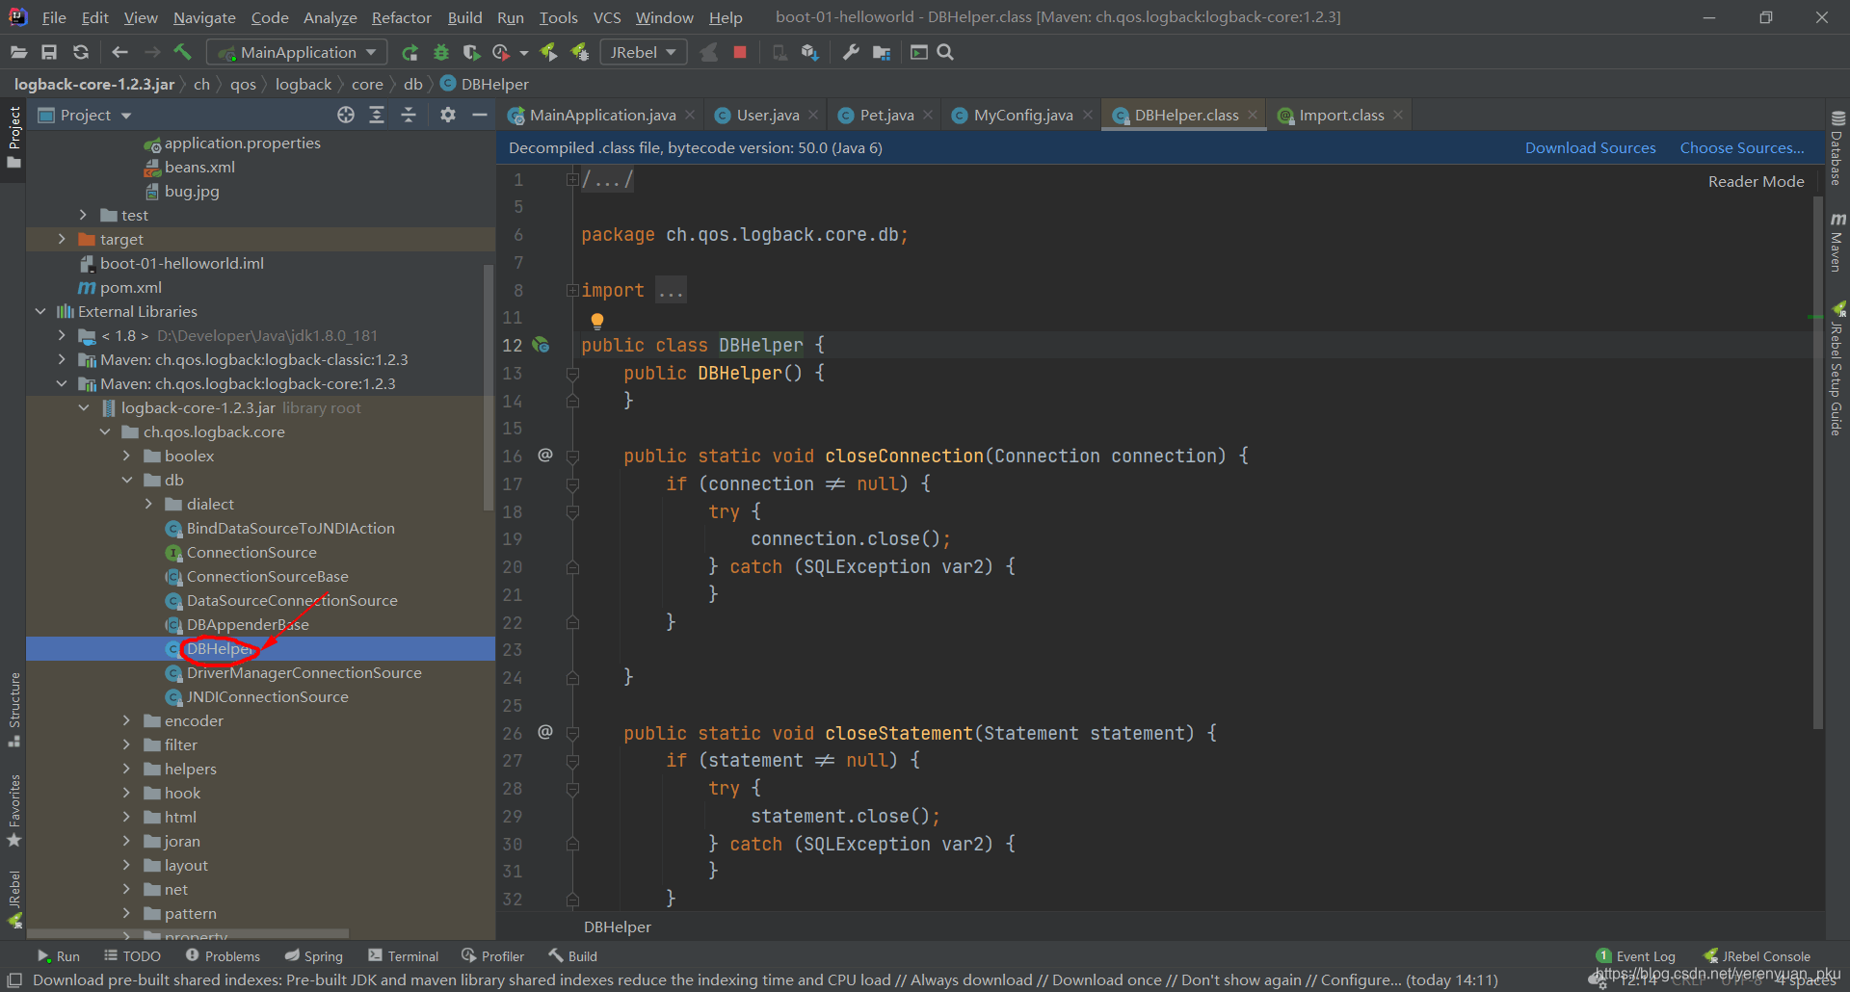The width and height of the screenshot is (1850, 992).
Task: Open Structure tool window on left
Action: pos(13,709)
